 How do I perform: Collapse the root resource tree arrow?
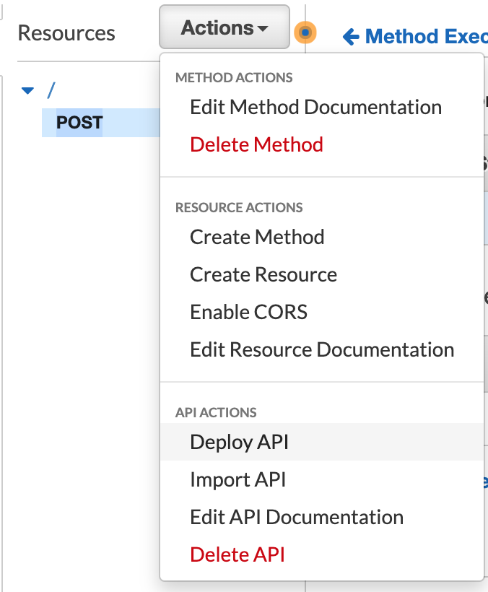point(28,91)
